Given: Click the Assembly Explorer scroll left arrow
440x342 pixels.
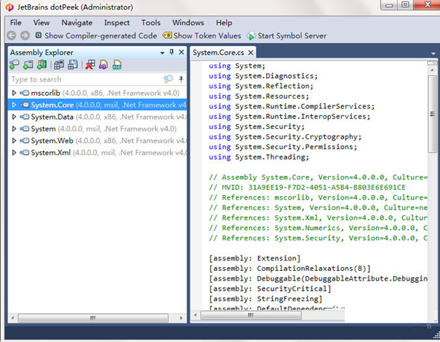Looking at the screenshot, I should point(13,318).
